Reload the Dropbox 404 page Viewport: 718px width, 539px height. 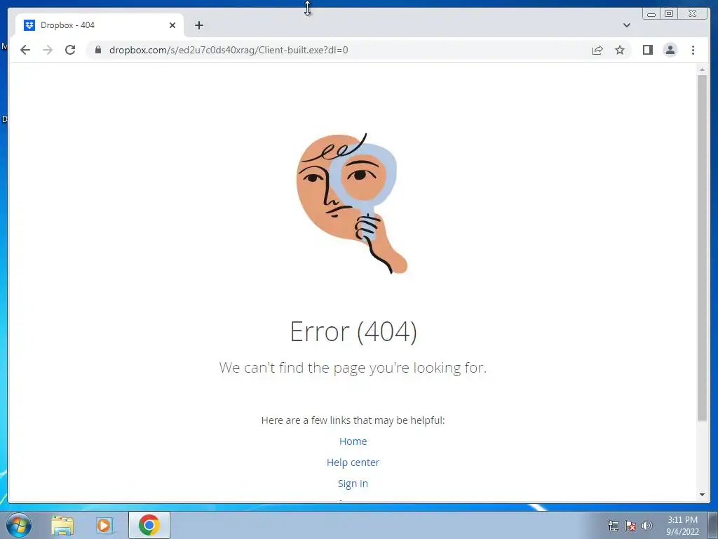70,50
